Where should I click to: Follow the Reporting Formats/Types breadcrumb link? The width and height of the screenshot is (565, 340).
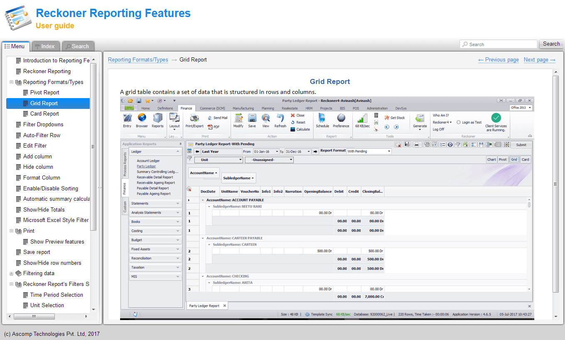pos(138,59)
